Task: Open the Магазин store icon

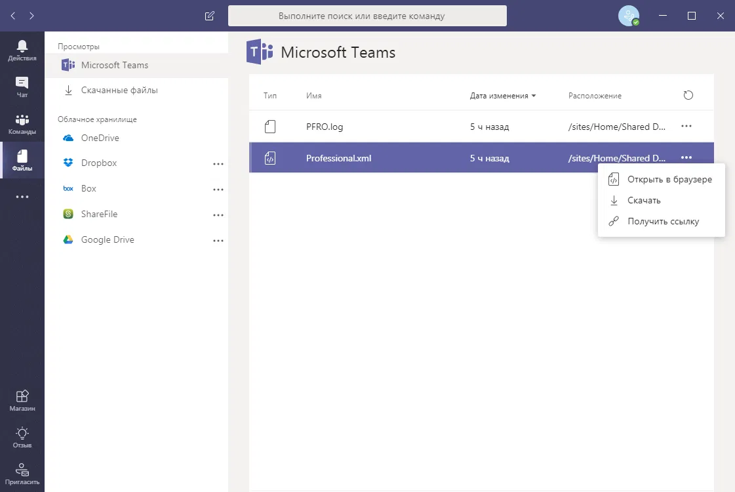Action: click(22, 401)
